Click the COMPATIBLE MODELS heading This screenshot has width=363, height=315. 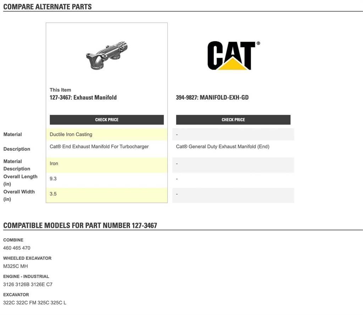click(80, 224)
